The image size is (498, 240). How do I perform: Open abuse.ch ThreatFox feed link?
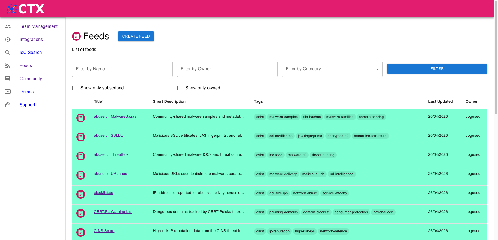(x=111, y=154)
